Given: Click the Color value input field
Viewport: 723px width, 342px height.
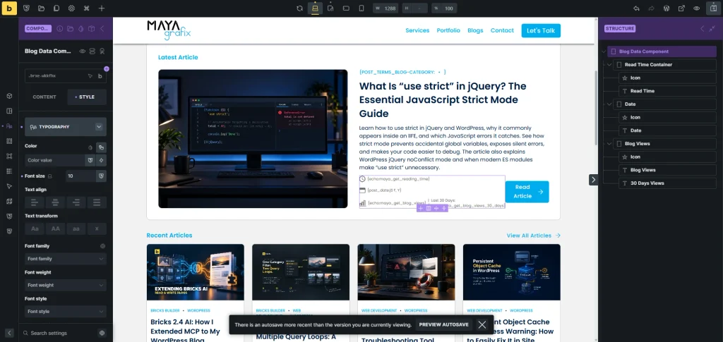Looking at the screenshot, I should 55,160.
